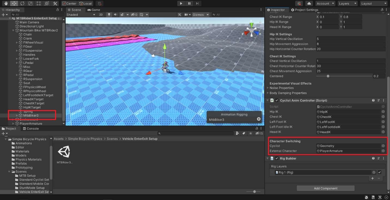Open Rig Builder component options menu
Screen dimensions: 390x200
383,158
